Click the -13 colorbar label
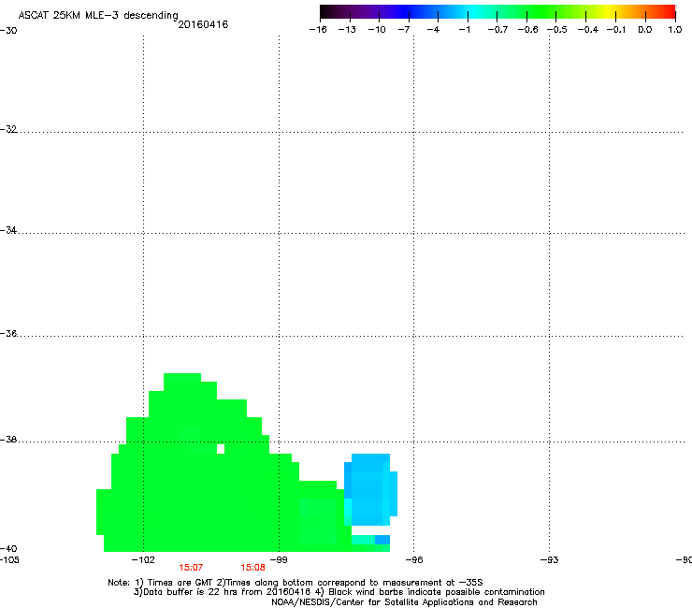Image resolution: width=692 pixels, height=608 pixels. (347, 30)
